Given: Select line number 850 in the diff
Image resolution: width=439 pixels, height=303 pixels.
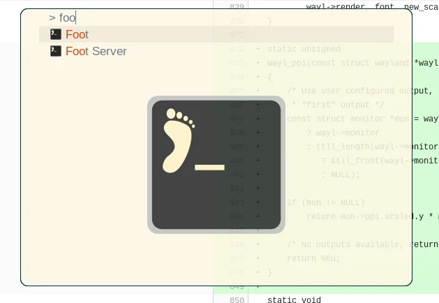Looking at the screenshot, I should pyautogui.click(x=237, y=300).
